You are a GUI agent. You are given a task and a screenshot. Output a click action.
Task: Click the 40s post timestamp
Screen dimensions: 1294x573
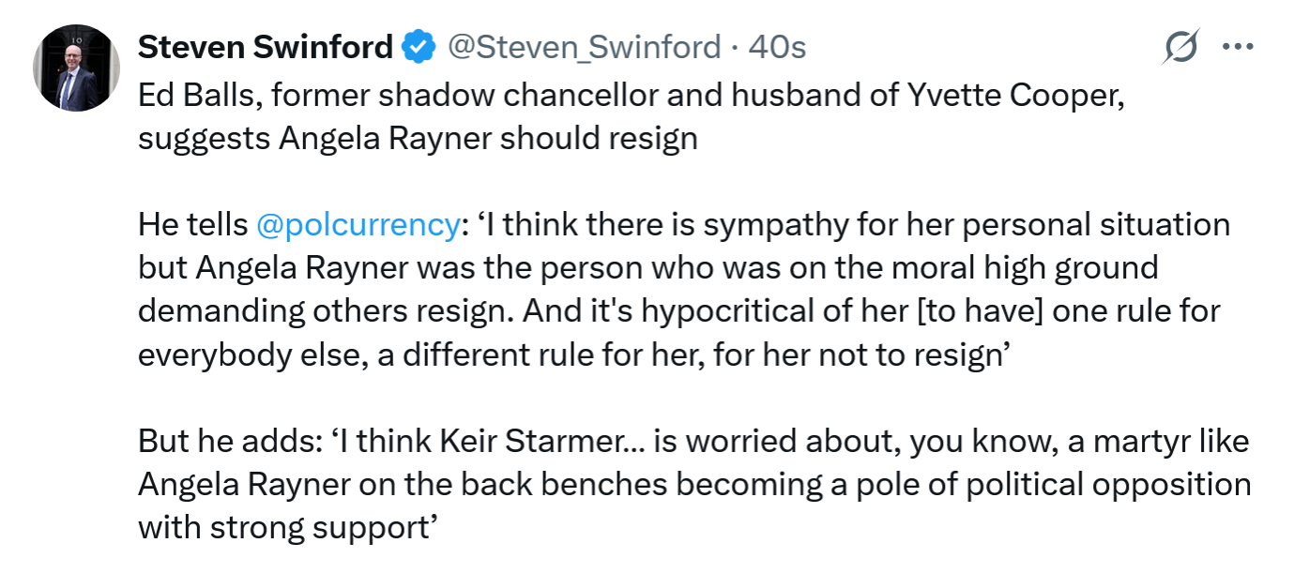(777, 46)
